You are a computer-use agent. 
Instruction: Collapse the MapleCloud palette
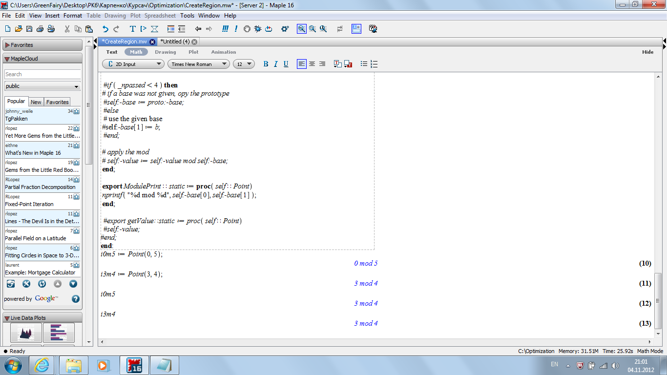(x=7, y=59)
